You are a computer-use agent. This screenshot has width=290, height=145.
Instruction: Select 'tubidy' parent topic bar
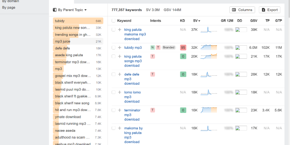[x=78, y=21]
